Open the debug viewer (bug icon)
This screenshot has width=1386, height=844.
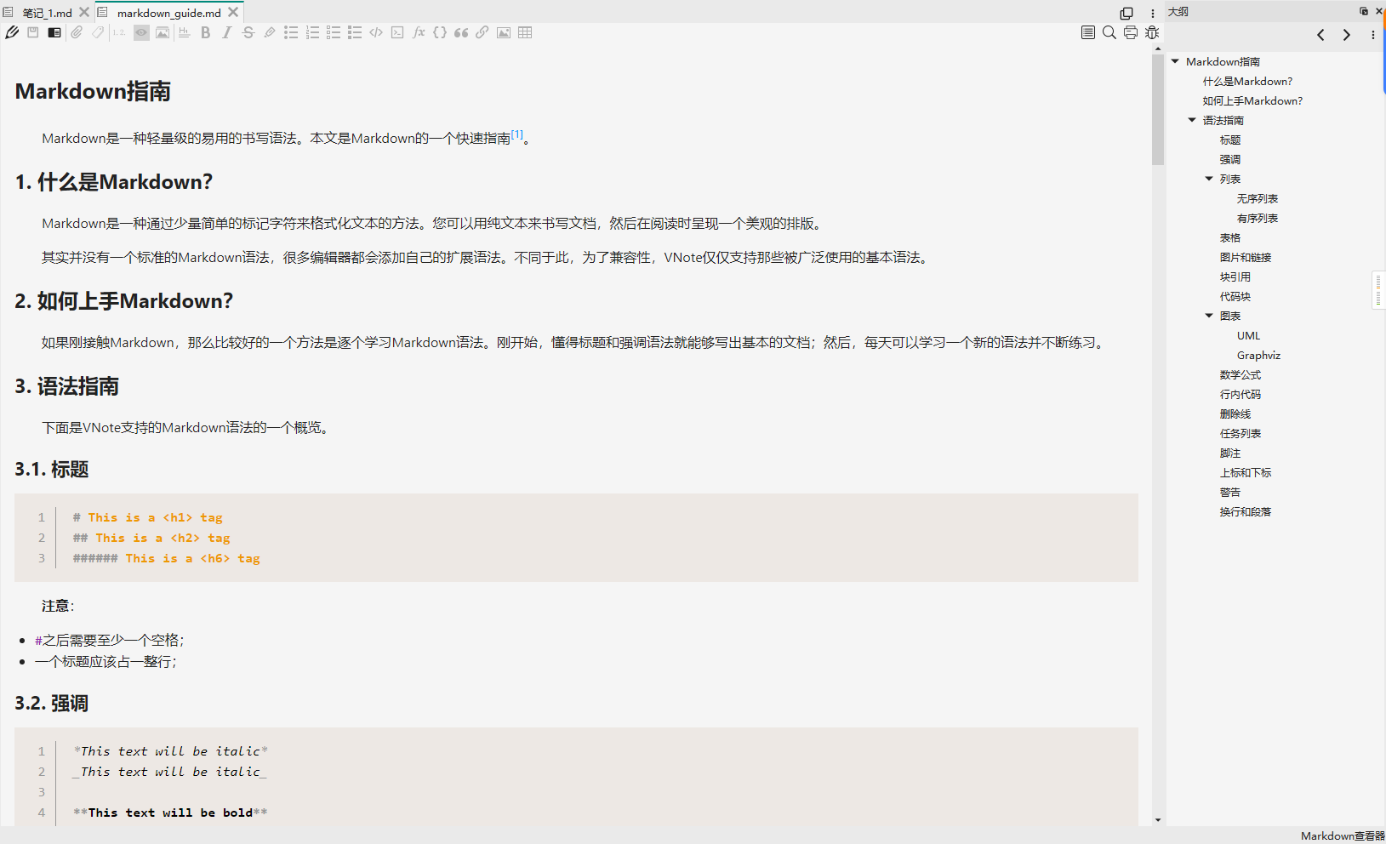tap(1153, 32)
